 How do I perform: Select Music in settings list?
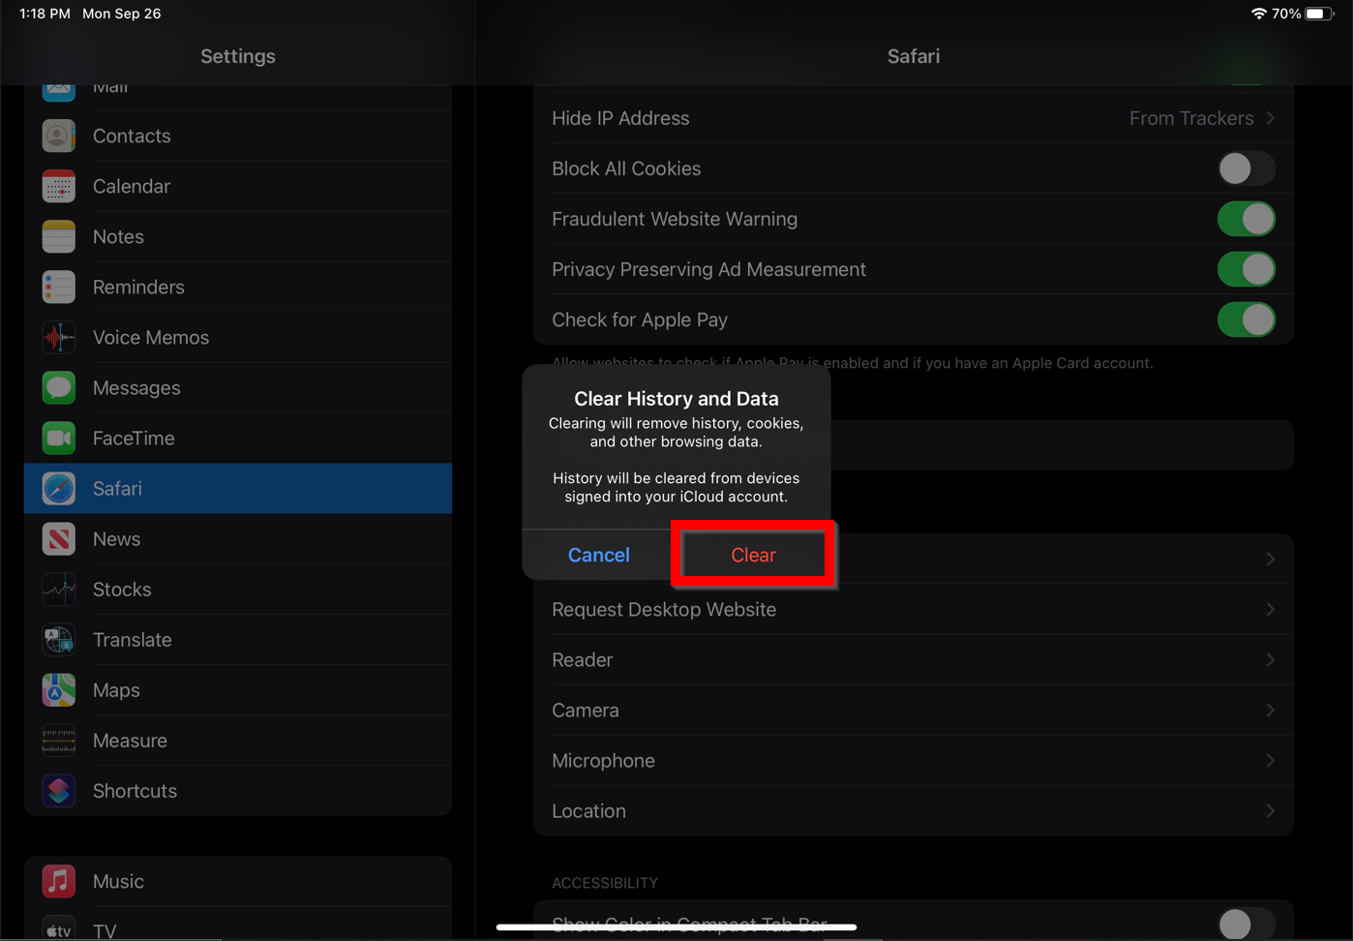[238, 882]
